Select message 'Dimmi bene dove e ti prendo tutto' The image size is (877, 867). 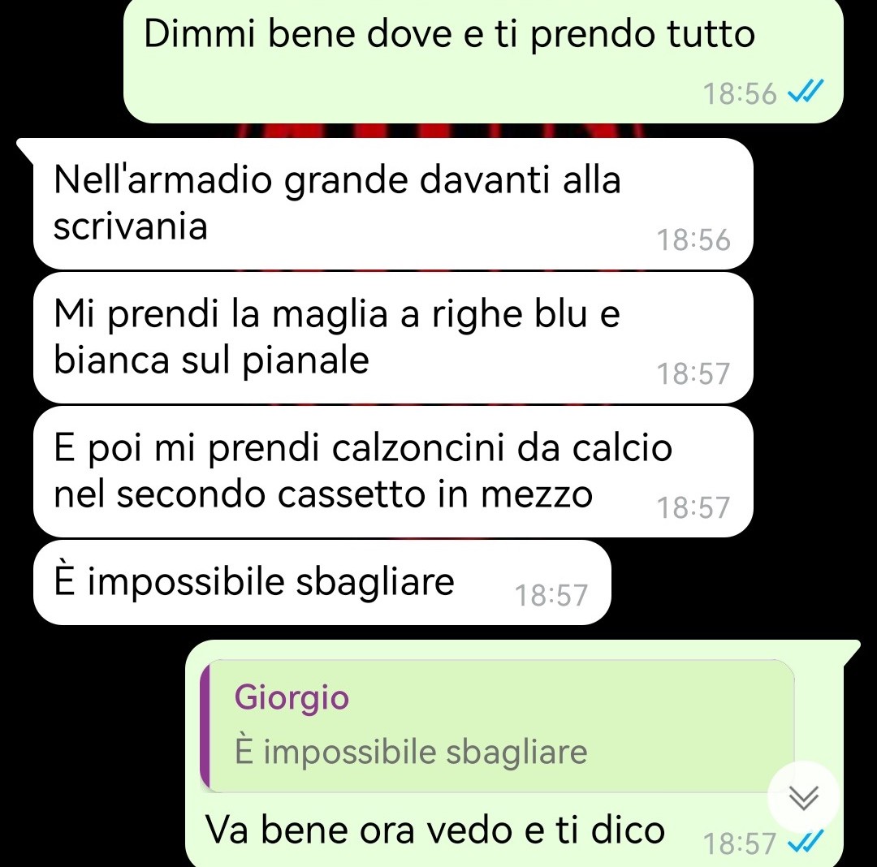[483, 60]
